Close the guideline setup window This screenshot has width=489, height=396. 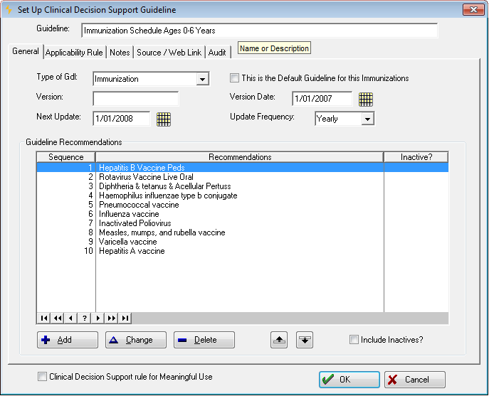click(x=473, y=10)
